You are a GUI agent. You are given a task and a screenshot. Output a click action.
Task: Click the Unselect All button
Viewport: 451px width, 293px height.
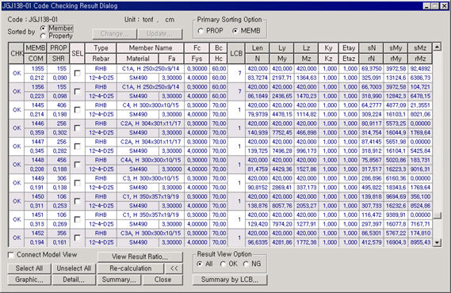coord(74,268)
